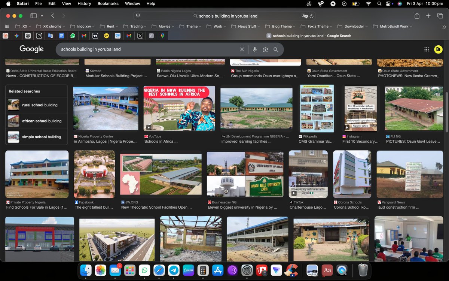Show the tab overview
The width and height of the screenshot is (449, 281).
click(440, 16)
